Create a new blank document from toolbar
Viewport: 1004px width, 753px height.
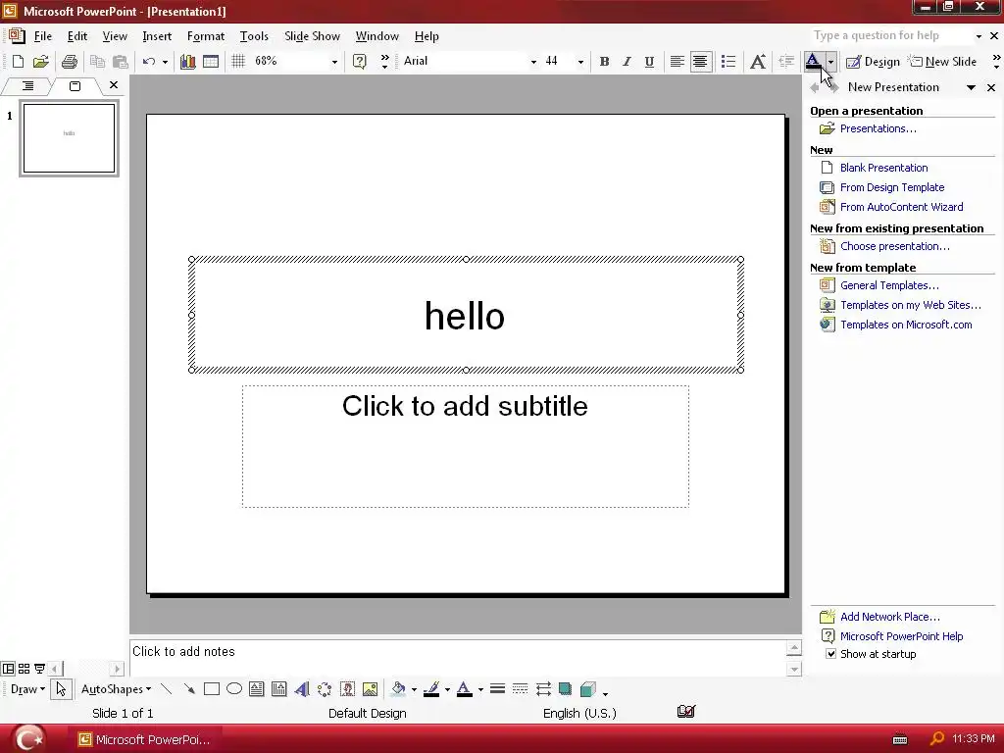(18, 62)
